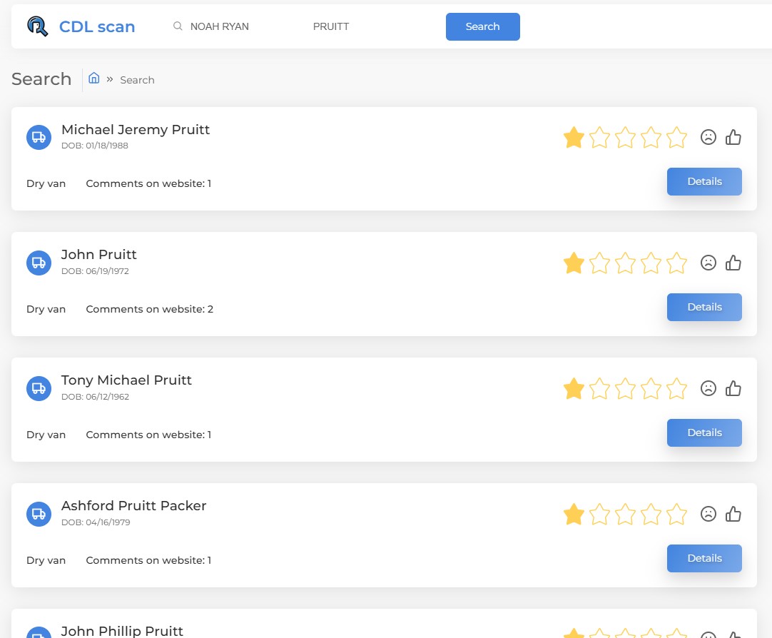Click thumbs up for Ashford Pruitt Packer
Image resolution: width=772 pixels, height=638 pixels.
point(733,513)
